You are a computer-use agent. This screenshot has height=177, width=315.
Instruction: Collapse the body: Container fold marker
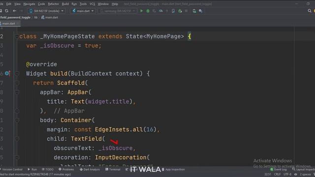click(17, 120)
